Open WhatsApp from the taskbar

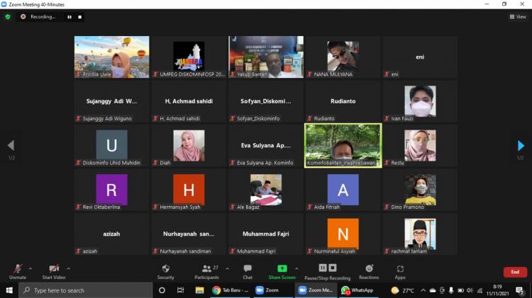pyautogui.click(x=358, y=290)
